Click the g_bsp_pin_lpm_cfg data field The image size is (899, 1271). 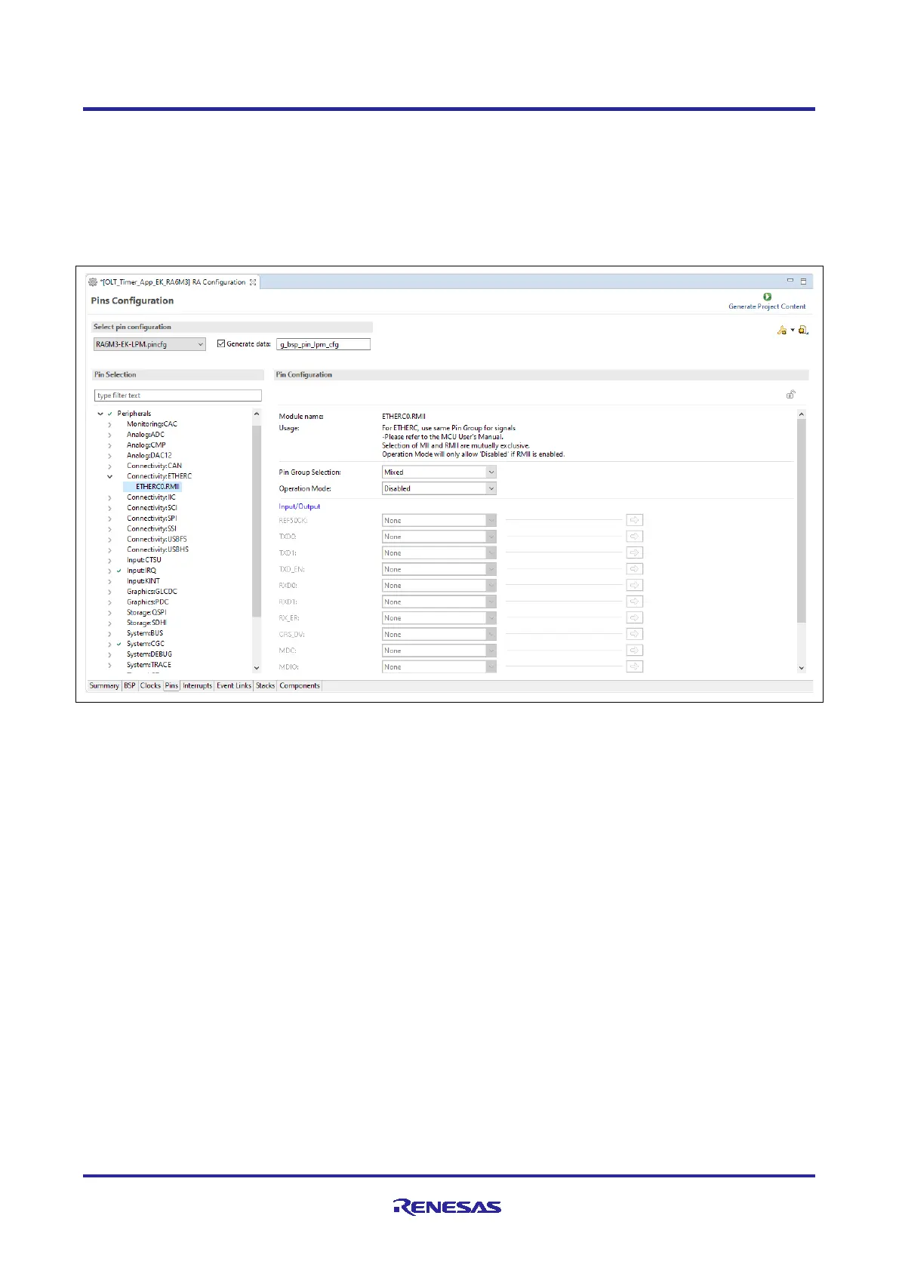tap(323, 344)
